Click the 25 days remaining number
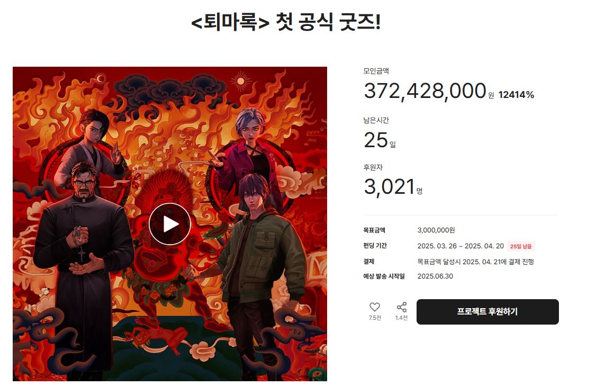This screenshot has width=596, height=386. (375, 140)
